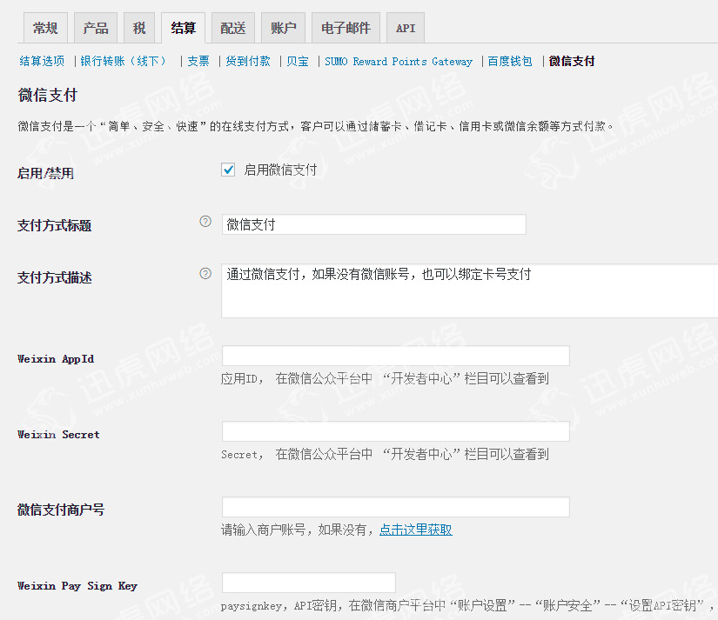Open 结算选项 sub-section link
Image resolution: width=718 pixels, height=620 pixels.
point(42,61)
